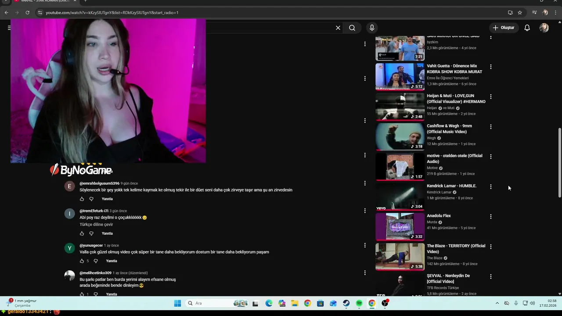Open Spotify from the taskbar
562x316 pixels.
(x=359, y=303)
